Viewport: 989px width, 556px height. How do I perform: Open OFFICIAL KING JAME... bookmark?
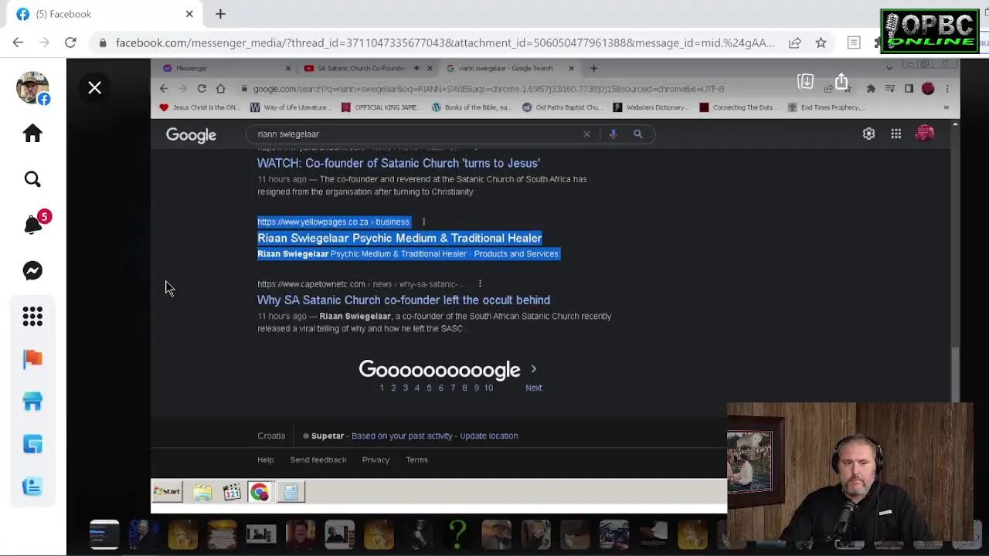(x=382, y=107)
